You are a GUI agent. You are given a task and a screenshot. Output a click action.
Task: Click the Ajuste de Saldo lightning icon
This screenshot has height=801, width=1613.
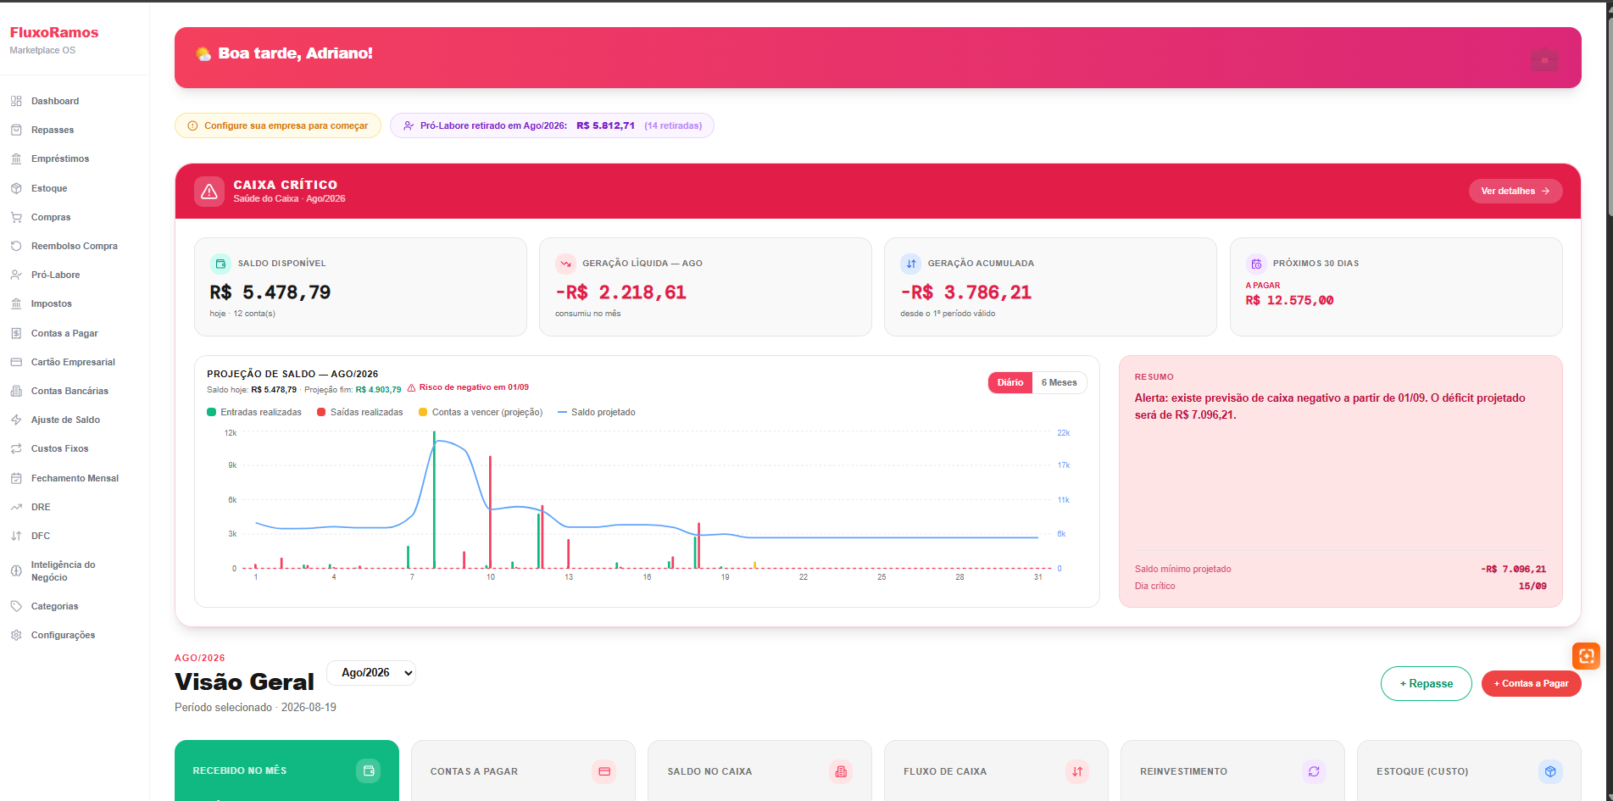tap(16, 420)
